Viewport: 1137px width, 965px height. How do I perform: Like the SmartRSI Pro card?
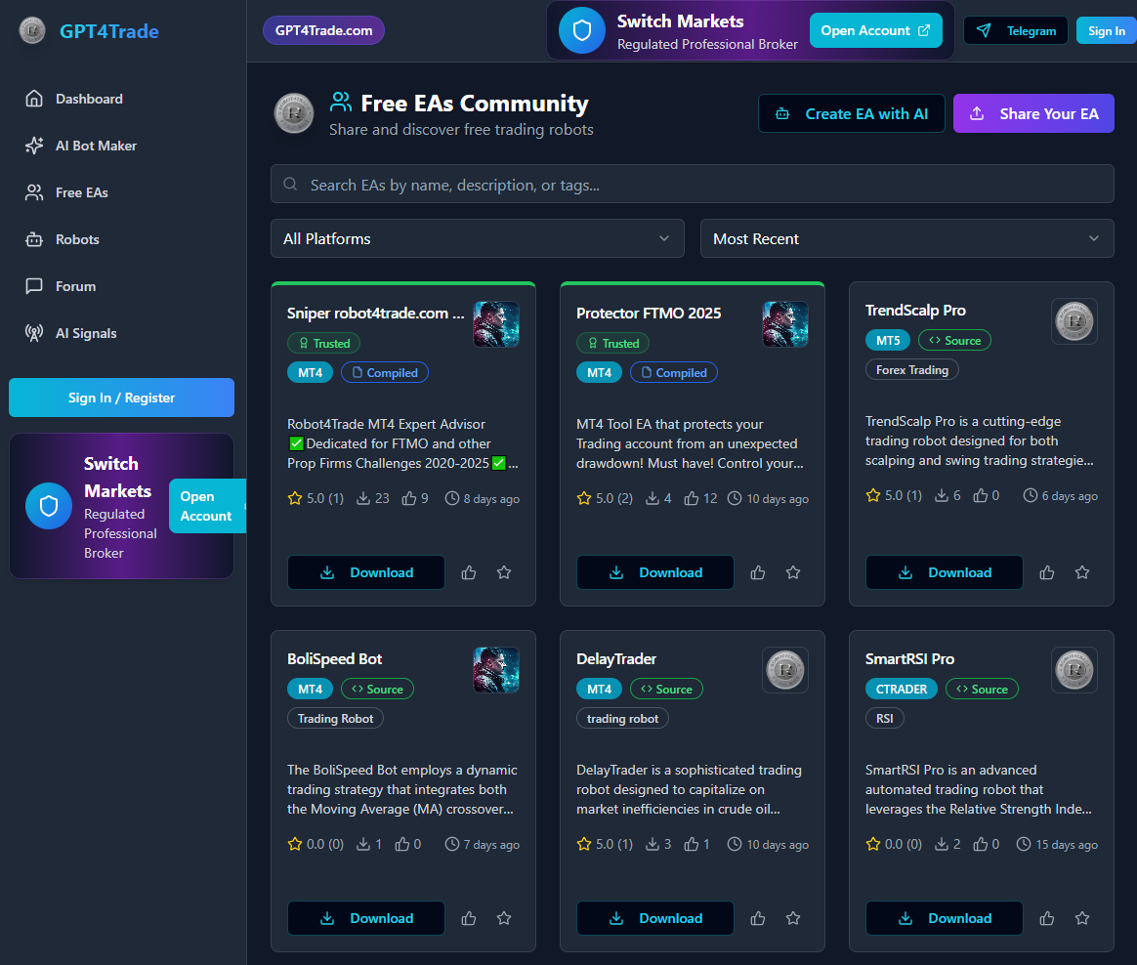pyautogui.click(x=1047, y=918)
